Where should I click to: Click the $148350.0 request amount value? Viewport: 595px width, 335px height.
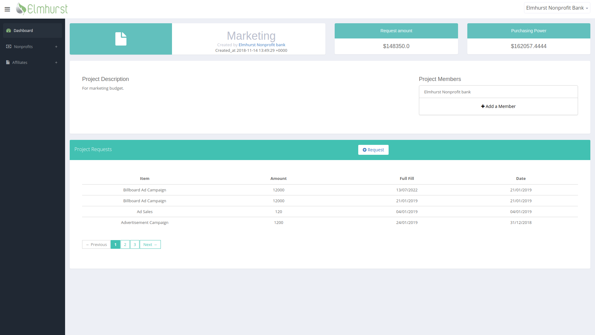pos(396,46)
